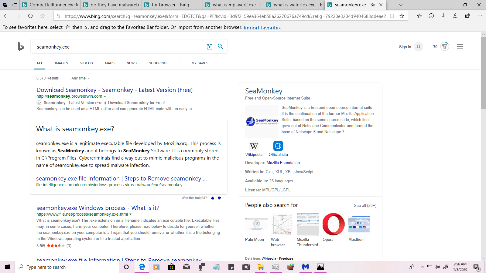This screenshot has width=486, height=273.
Task: Add this page to favorites star
Action: point(402,16)
